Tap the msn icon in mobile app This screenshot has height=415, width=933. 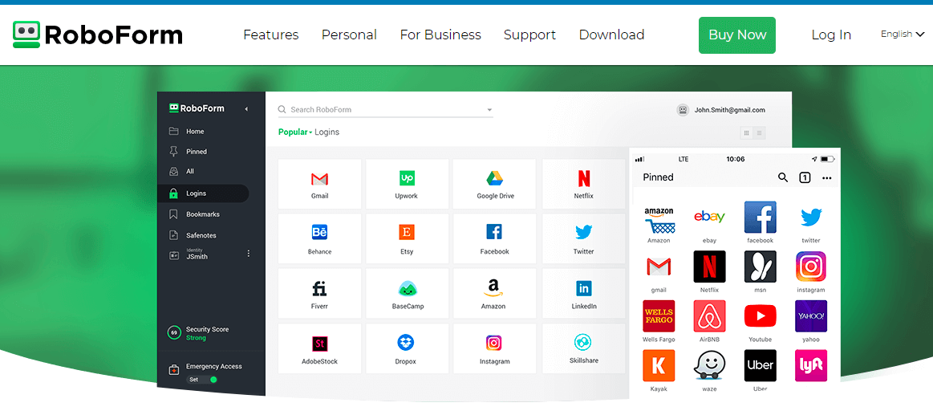[760, 266]
